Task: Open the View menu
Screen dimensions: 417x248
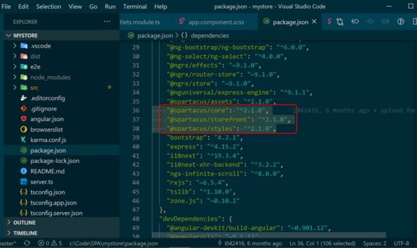Action: coord(75,6)
